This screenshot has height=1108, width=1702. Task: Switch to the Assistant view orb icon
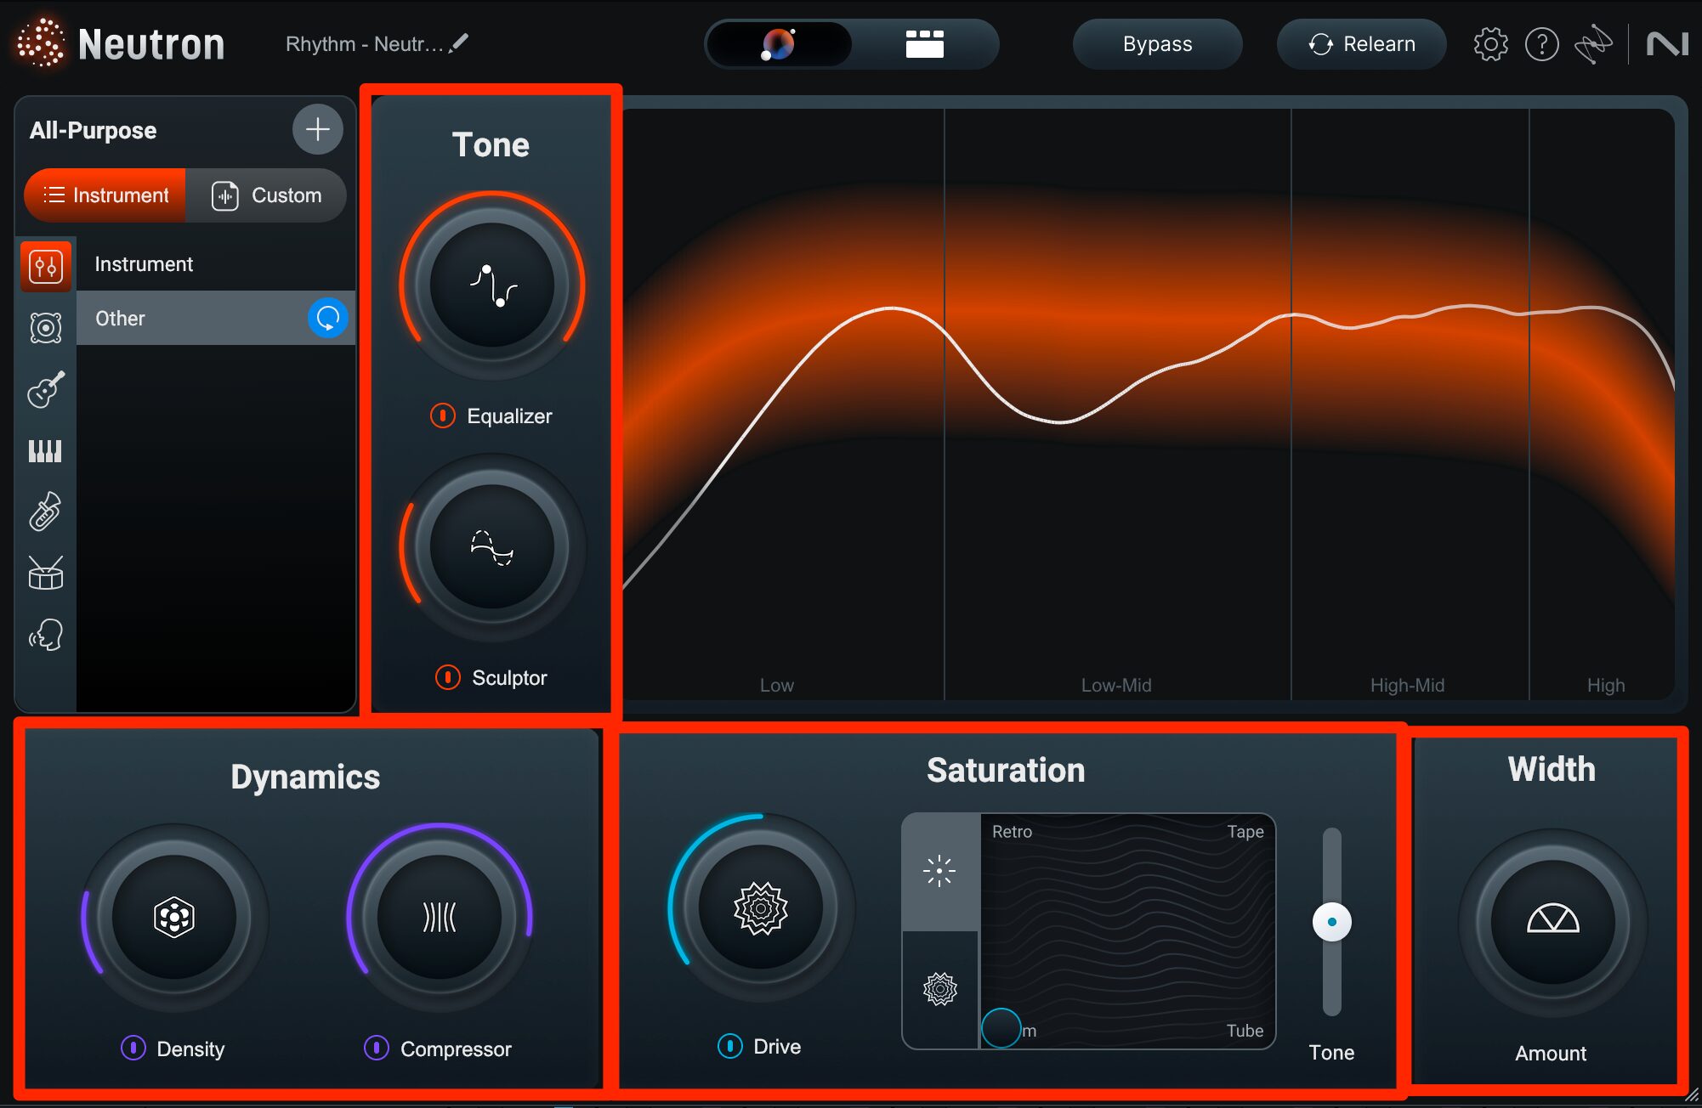coord(778,44)
